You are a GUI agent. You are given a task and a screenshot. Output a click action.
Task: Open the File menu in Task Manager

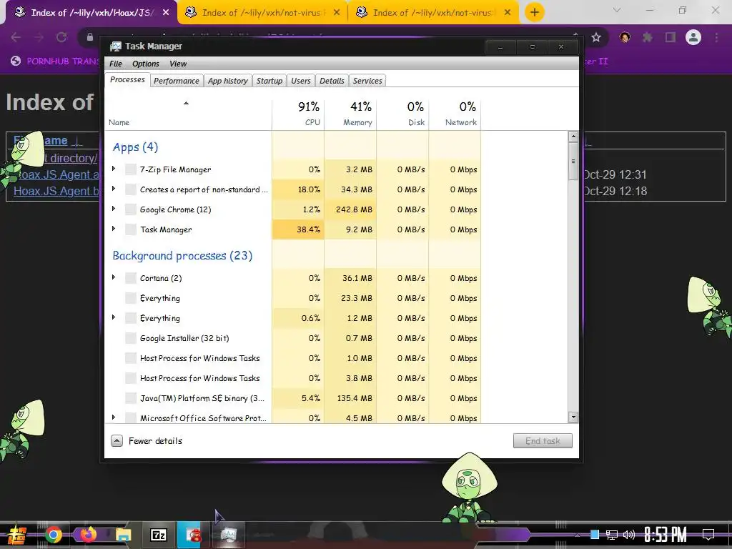tap(116, 64)
